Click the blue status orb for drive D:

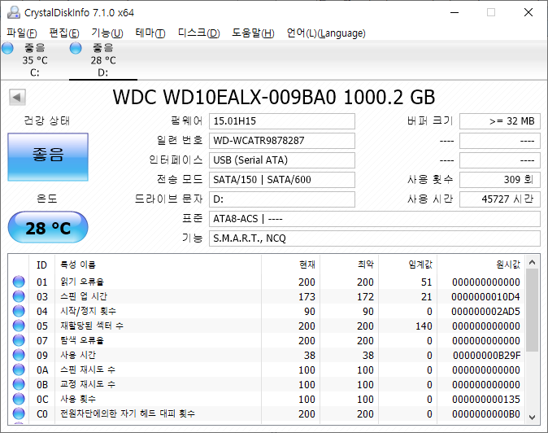(76, 48)
